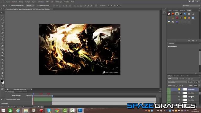Open the Affichage menu
The image size is (201, 113).
click(x=58, y=2)
